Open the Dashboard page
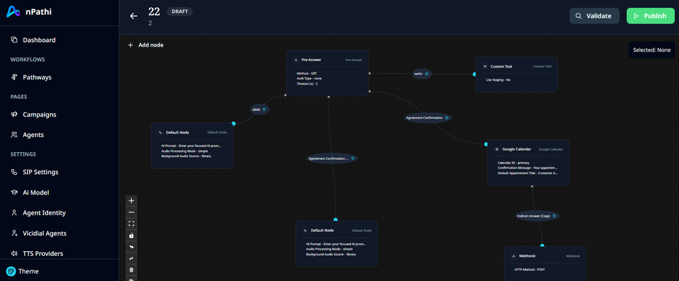Image resolution: width=679 pixels, height=281 pixels. [39, 40]
